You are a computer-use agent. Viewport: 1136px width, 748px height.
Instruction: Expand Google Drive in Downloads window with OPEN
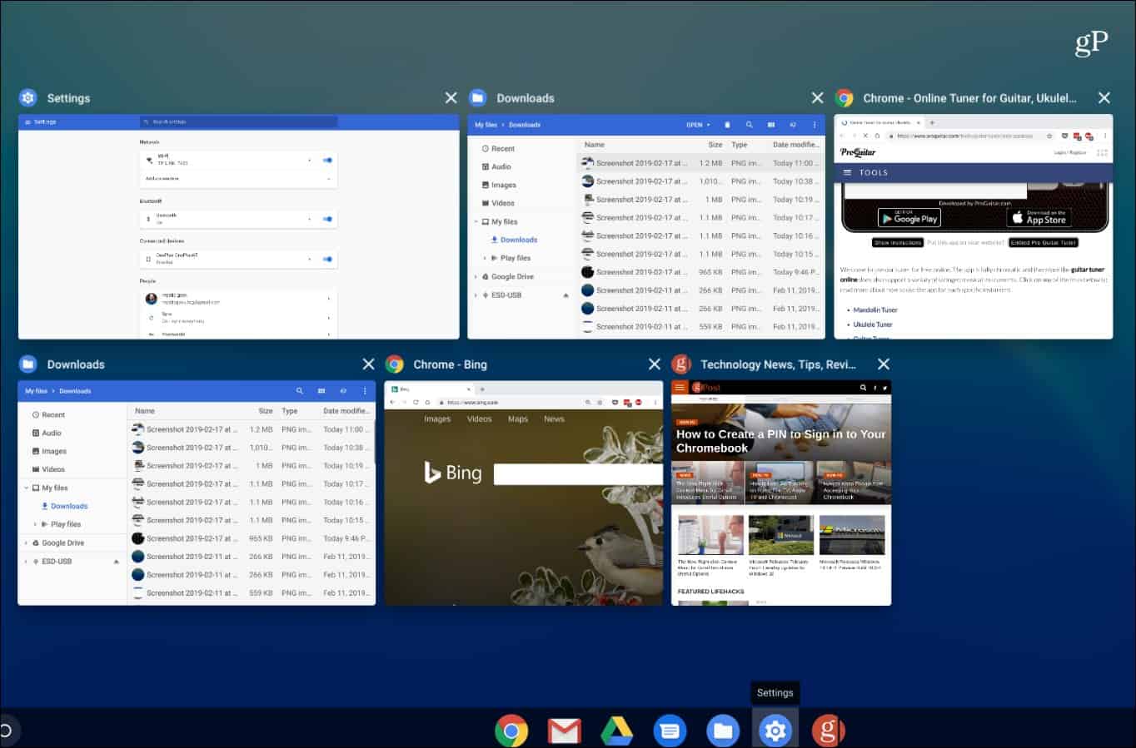(476, 277)
